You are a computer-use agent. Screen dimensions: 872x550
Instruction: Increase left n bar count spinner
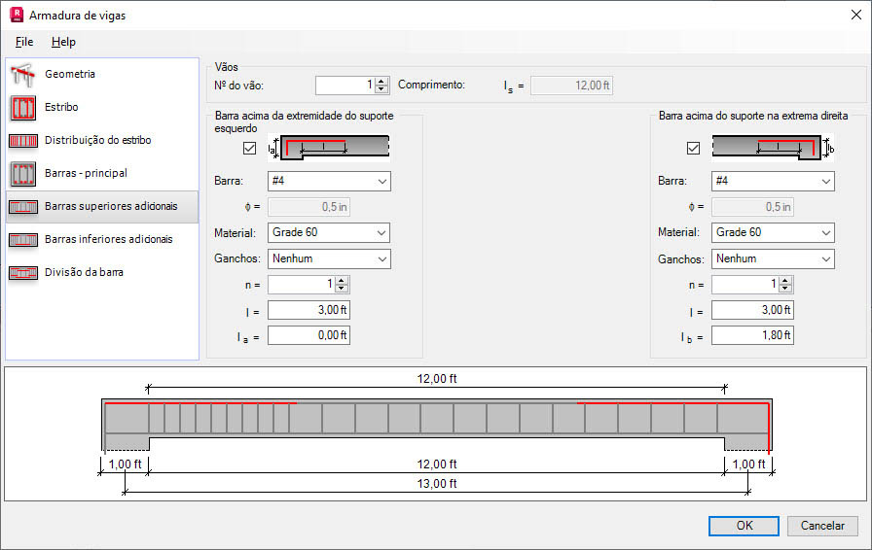[342, 281]
